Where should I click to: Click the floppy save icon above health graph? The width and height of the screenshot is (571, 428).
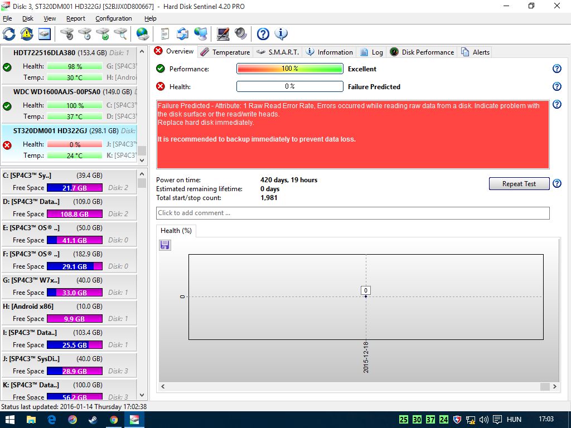pos(165,245)
